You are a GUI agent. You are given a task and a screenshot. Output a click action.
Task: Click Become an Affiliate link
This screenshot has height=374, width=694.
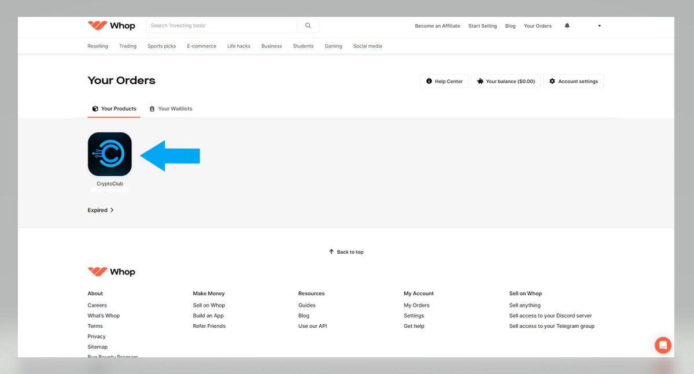click(x=438, y=26)
